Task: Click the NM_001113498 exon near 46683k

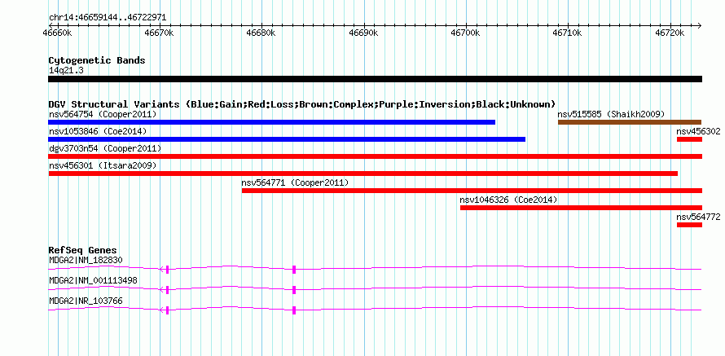Action: click(x=294, y=290)
